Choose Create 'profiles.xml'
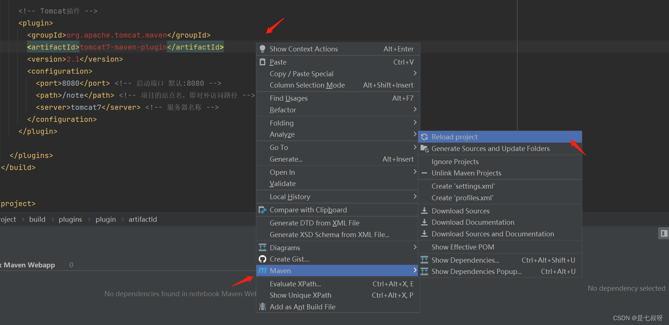The width and height of the screenshot is (669, 325). pos(500,198)
